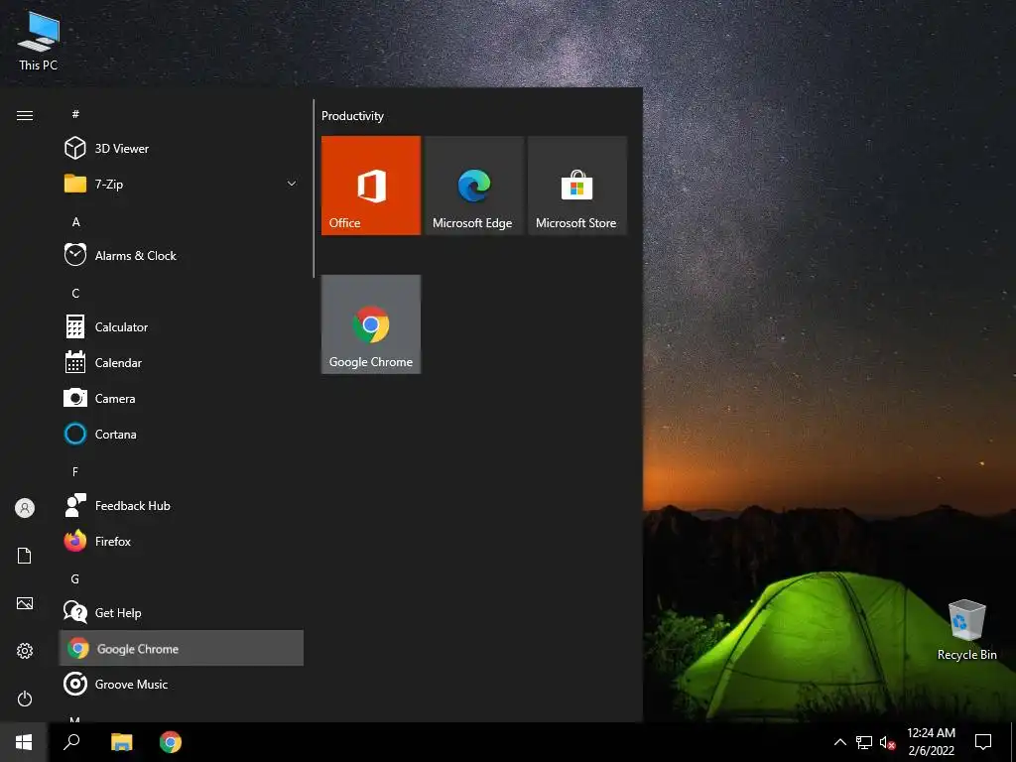
Task: Click the Google Chrome pinned tile
Action: tap(371, 324)
